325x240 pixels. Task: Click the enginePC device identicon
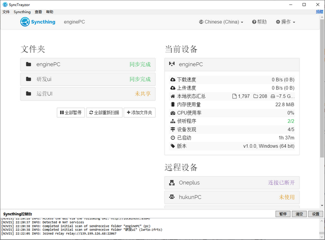point(172,64)
